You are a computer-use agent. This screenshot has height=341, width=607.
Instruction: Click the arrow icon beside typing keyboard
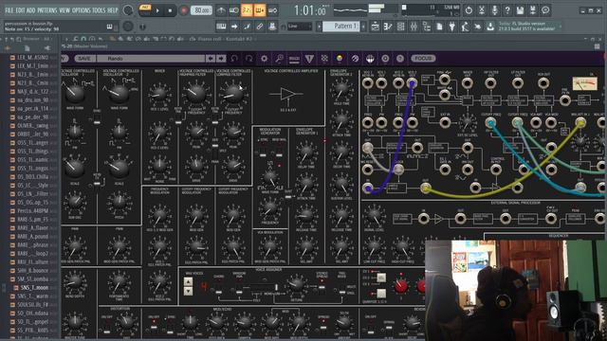coord(234,27)
